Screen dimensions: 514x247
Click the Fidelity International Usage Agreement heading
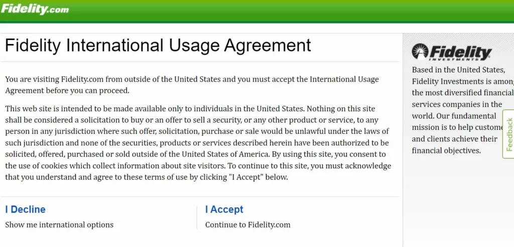[x=158, y=46]
